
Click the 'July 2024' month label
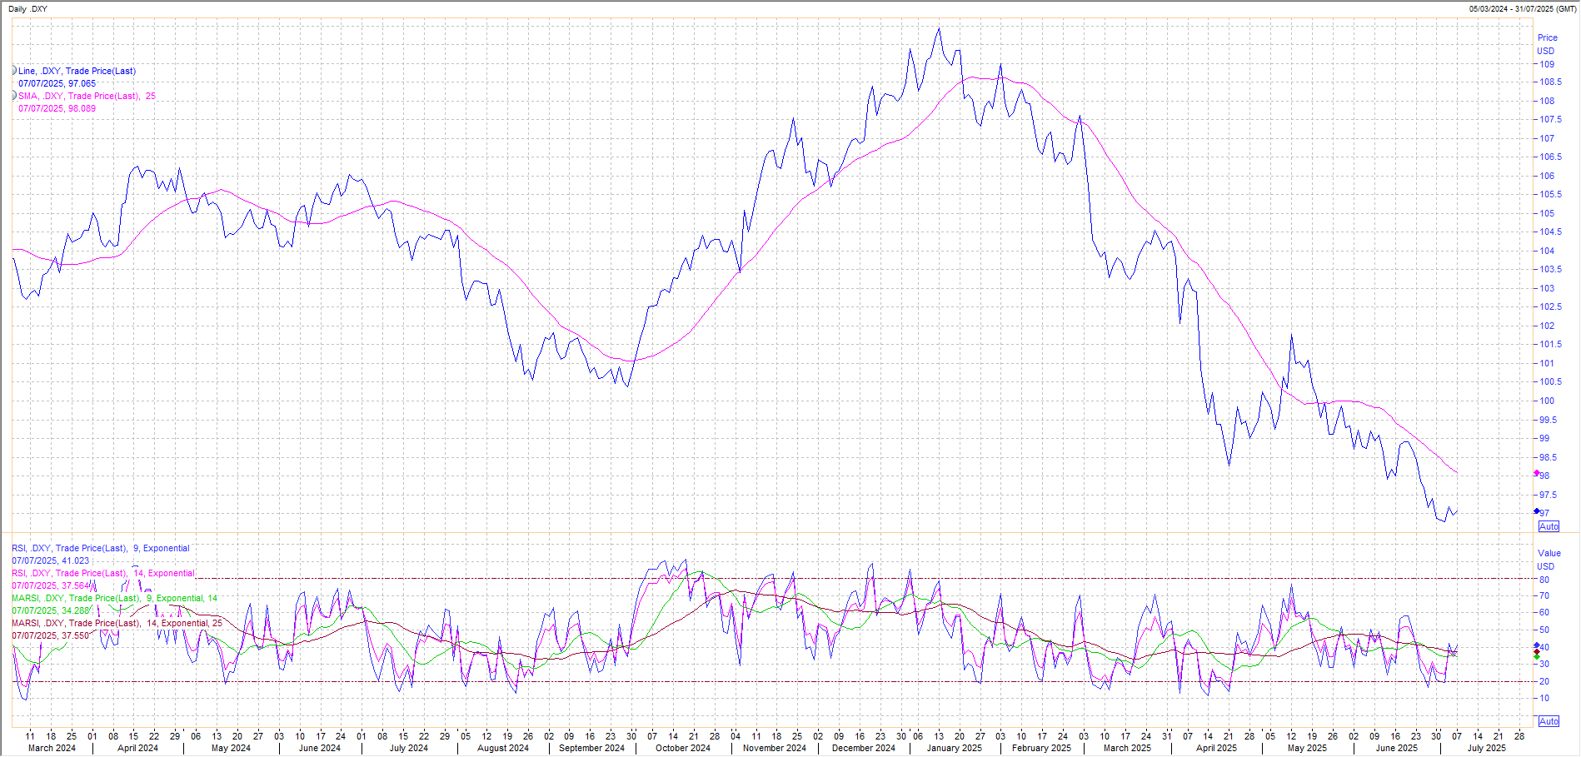click(408, 748)
